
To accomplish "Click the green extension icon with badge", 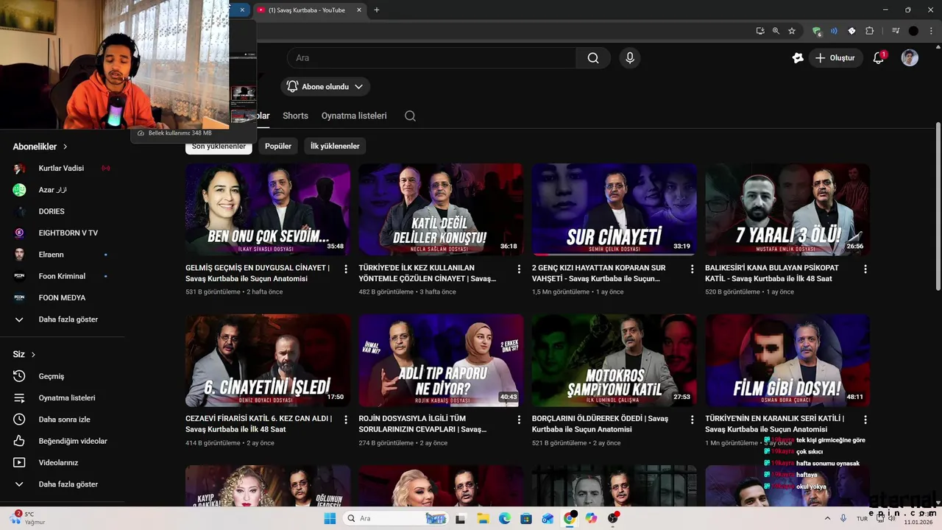I will 816,31.
